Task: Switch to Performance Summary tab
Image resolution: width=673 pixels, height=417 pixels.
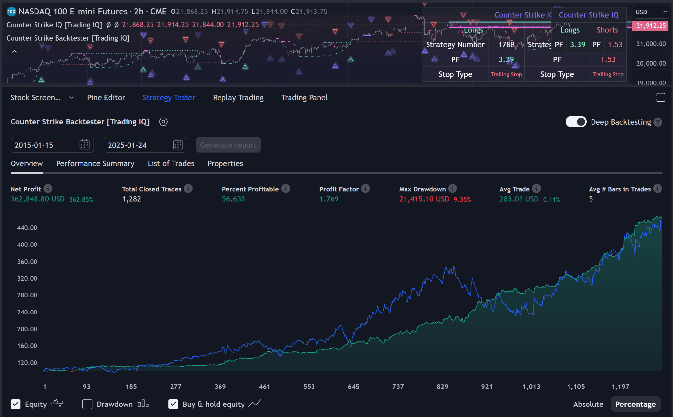Action: click(x=95, y=163)
